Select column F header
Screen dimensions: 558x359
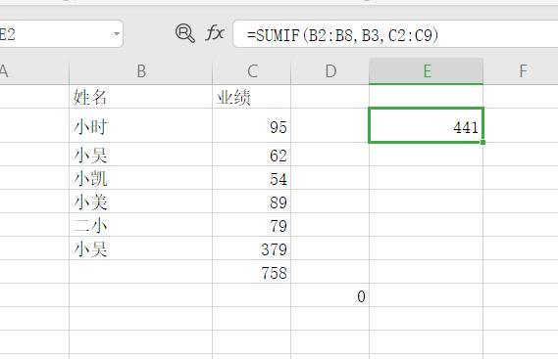[x=521, y=71]
